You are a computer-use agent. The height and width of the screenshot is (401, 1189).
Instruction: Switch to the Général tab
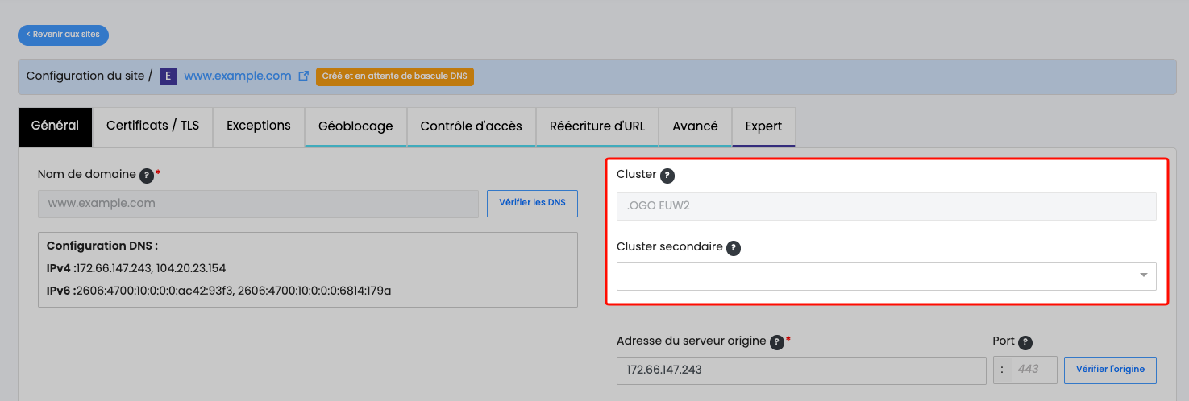(55, 126)
